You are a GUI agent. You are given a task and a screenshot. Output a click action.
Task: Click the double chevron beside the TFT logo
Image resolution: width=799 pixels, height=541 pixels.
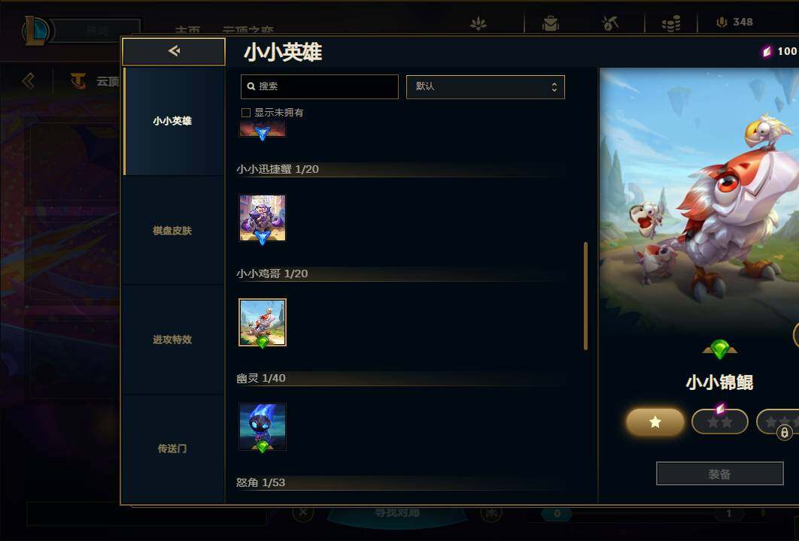[x=29, y=80]
